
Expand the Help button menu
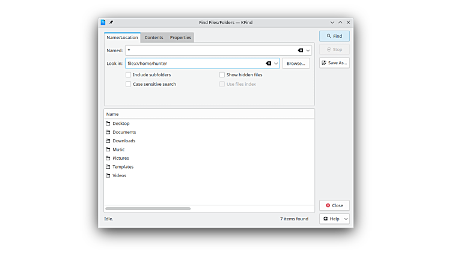coord(346,219)
